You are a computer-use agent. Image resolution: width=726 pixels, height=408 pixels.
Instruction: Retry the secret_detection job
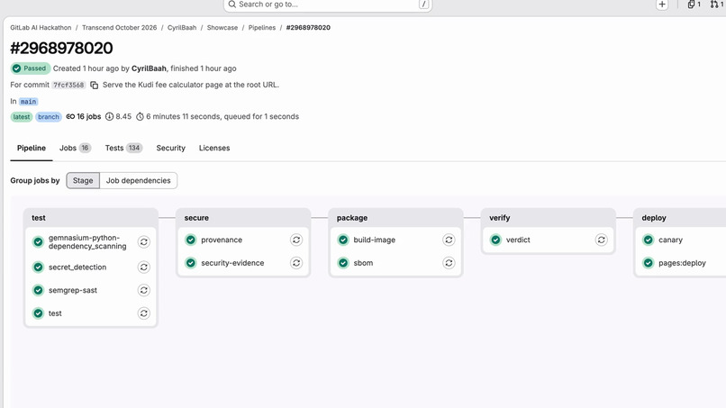pyautogui.click(x=144, y=267)
